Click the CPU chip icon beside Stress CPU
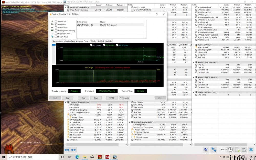 coord(52,21)
